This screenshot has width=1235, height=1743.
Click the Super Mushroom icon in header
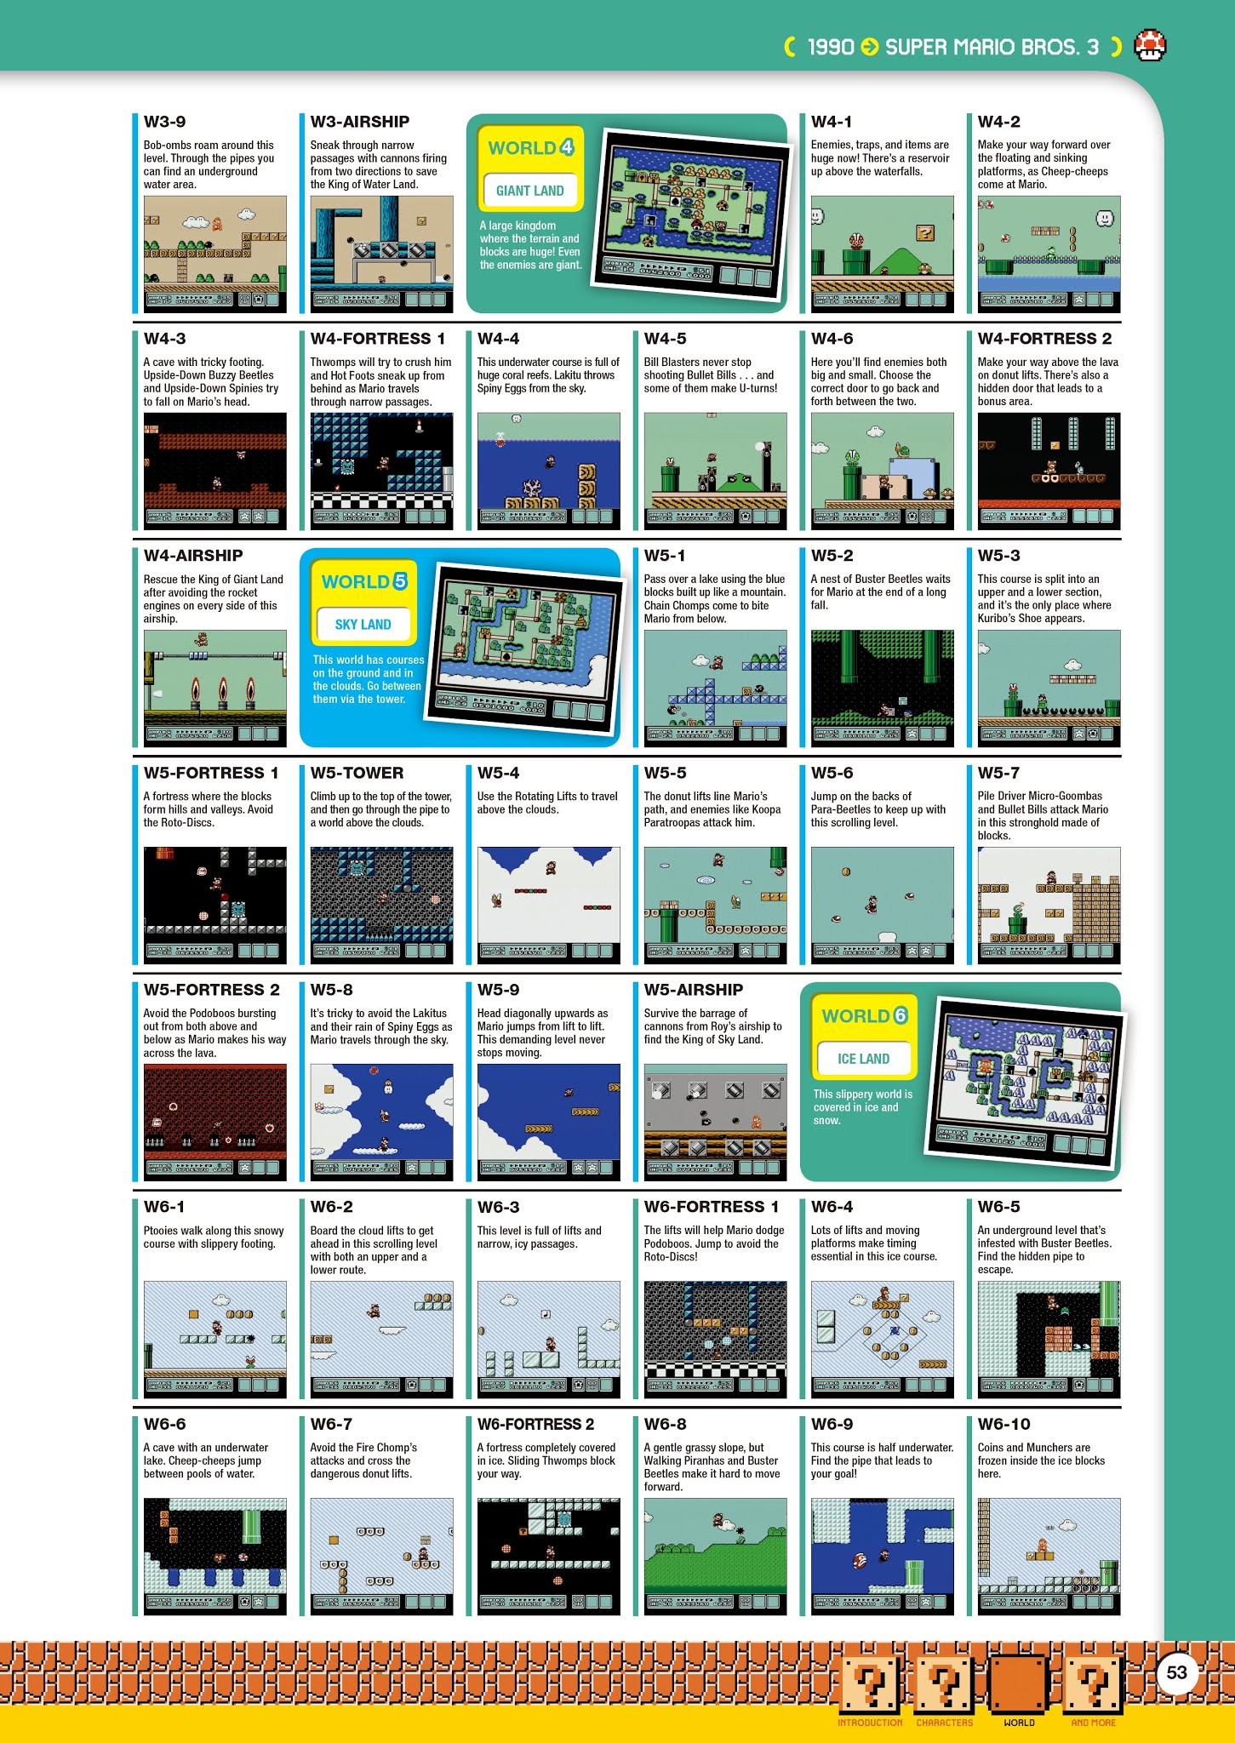click(1151, 46)
